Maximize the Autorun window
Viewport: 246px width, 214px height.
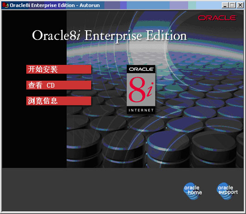(x=232, y=5)
